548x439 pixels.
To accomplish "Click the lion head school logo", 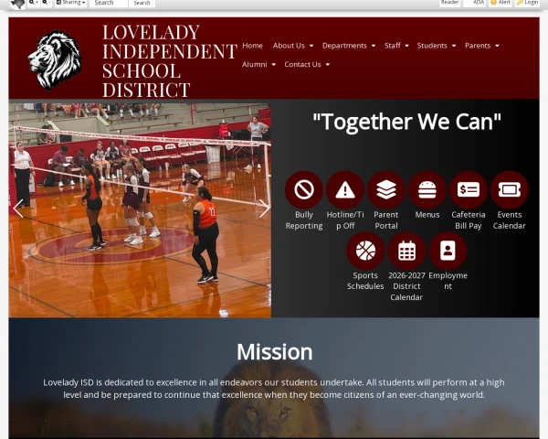I will coord(55,59).
